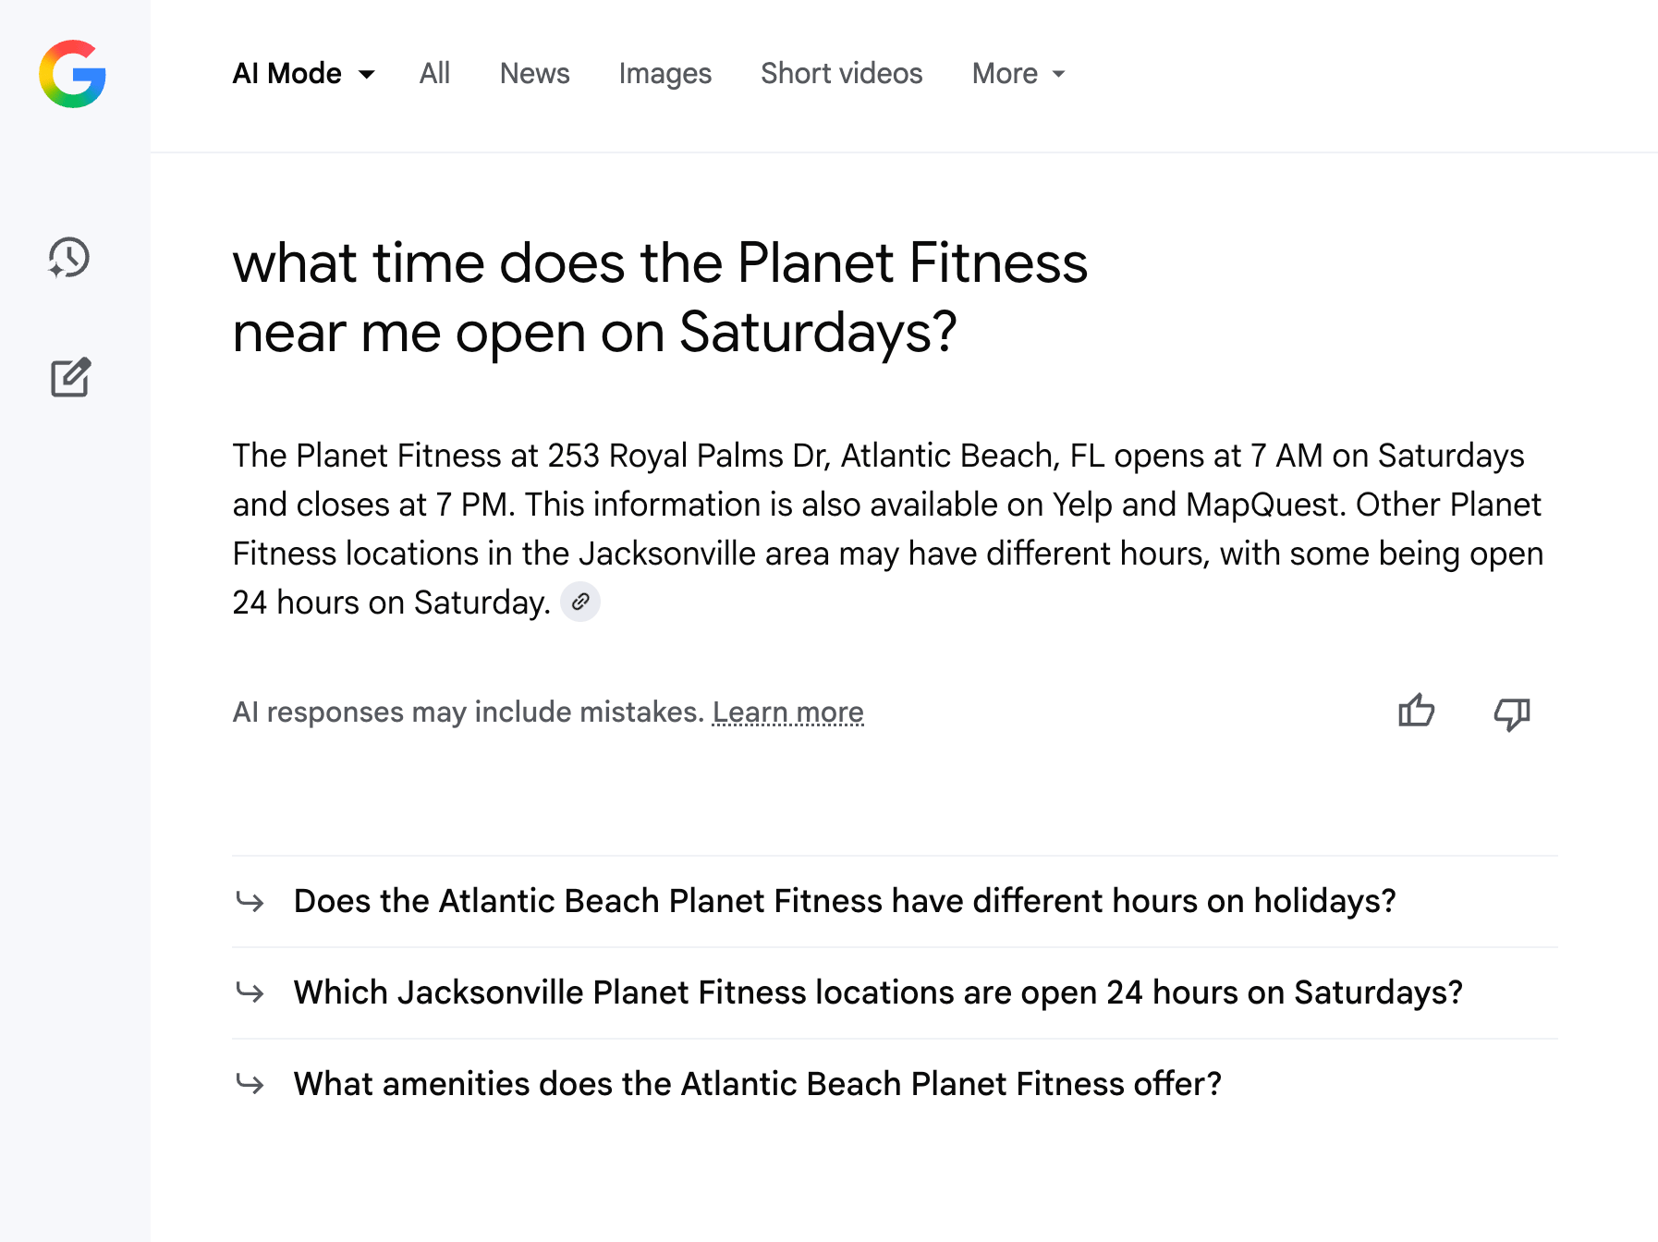
Task: Switch to the All results tab
Action: pyautogui.click(x=434, y=74)
